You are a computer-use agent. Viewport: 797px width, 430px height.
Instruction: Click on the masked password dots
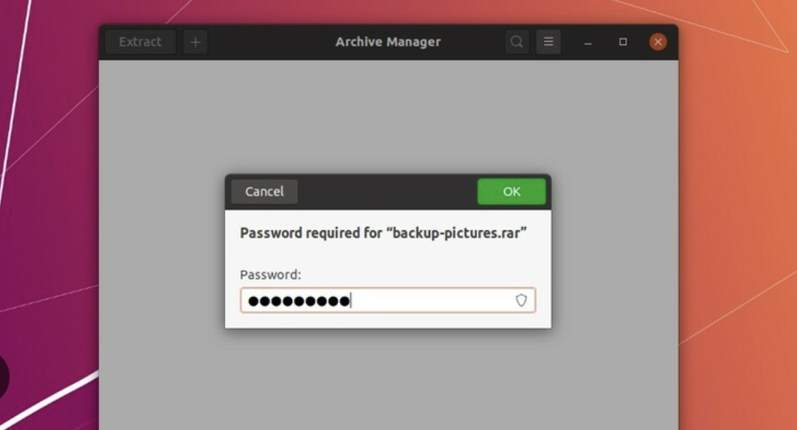pos(298,301)
